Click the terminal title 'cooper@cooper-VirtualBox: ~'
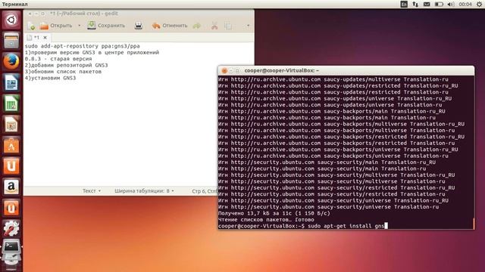Screen dimensions: 485x272 coord(281,70)
